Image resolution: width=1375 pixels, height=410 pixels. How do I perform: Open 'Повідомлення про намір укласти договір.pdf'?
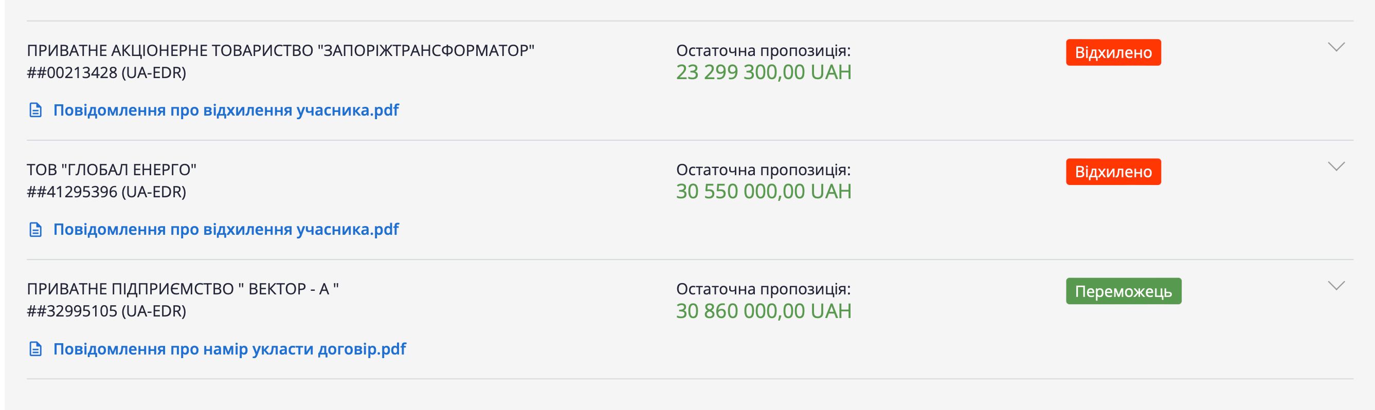pos(229,349)
